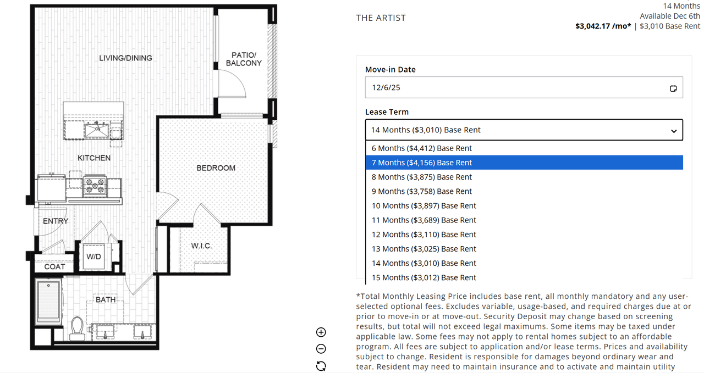The width and height of the screenshot is (704, 373).
Task: Click THE ARTIST floor plan title
Action: 381,18
